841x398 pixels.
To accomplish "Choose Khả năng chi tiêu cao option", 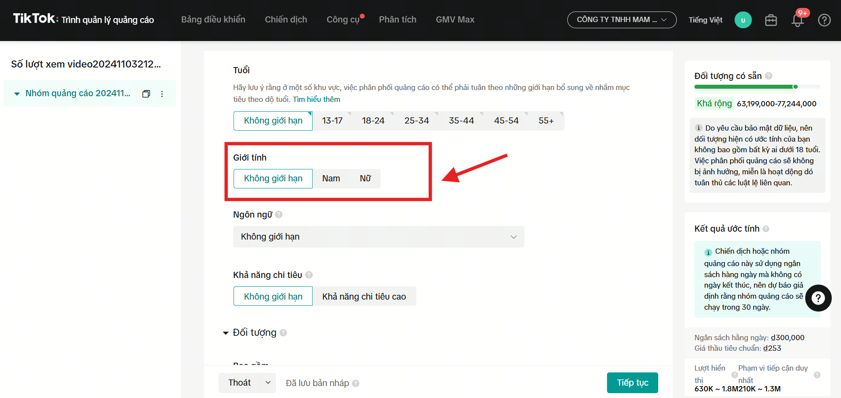I will coord(364,297).
